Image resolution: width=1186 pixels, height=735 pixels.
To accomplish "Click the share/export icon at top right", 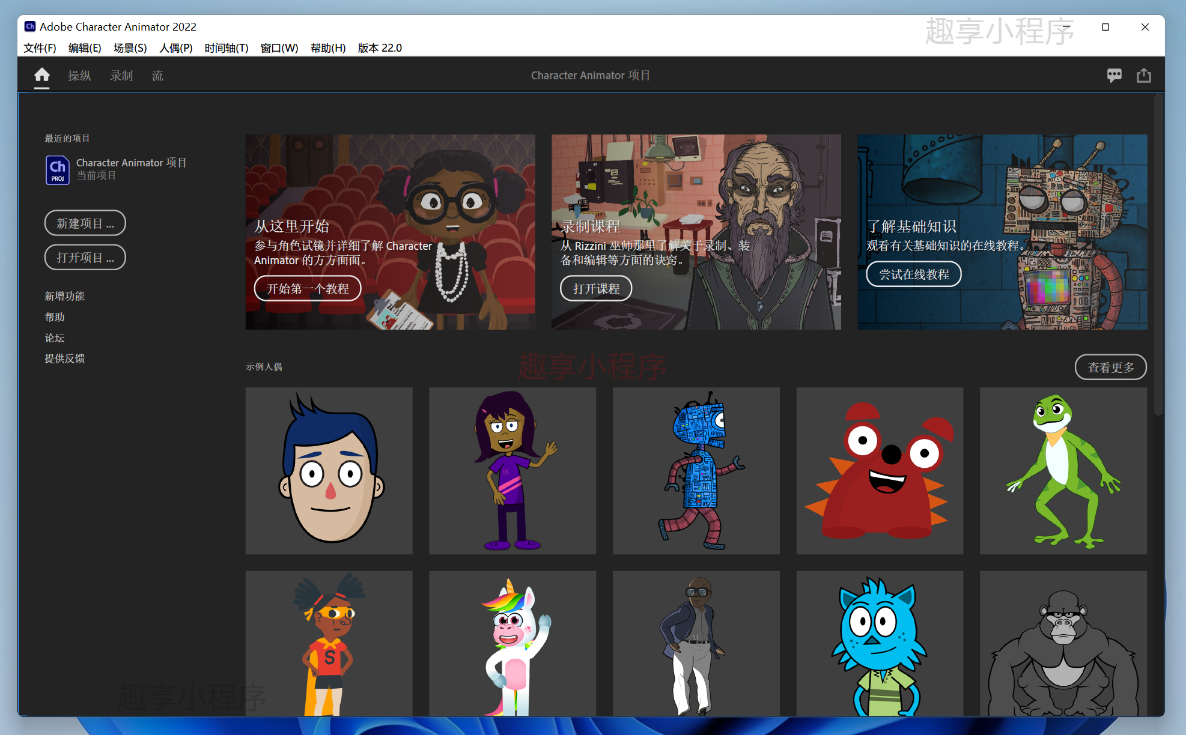I will click(1144, 75).
